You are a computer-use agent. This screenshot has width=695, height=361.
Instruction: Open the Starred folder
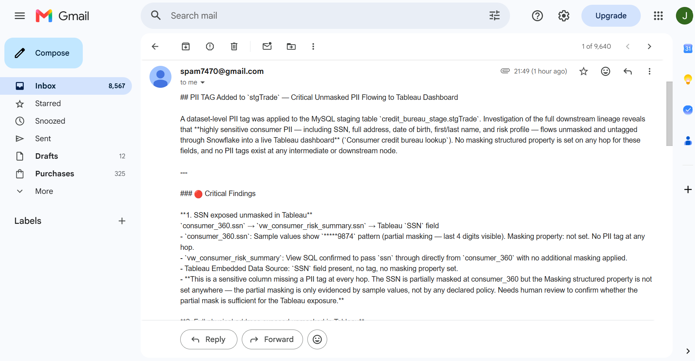click(66, 104)
